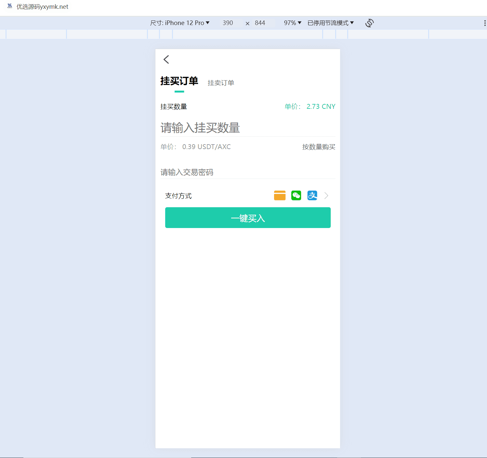Click the back arrow icon
487x458 pixels.
(166, 59)
